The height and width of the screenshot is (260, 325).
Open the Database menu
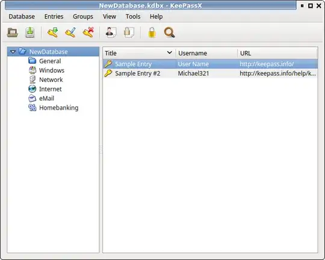click(22, 16)
